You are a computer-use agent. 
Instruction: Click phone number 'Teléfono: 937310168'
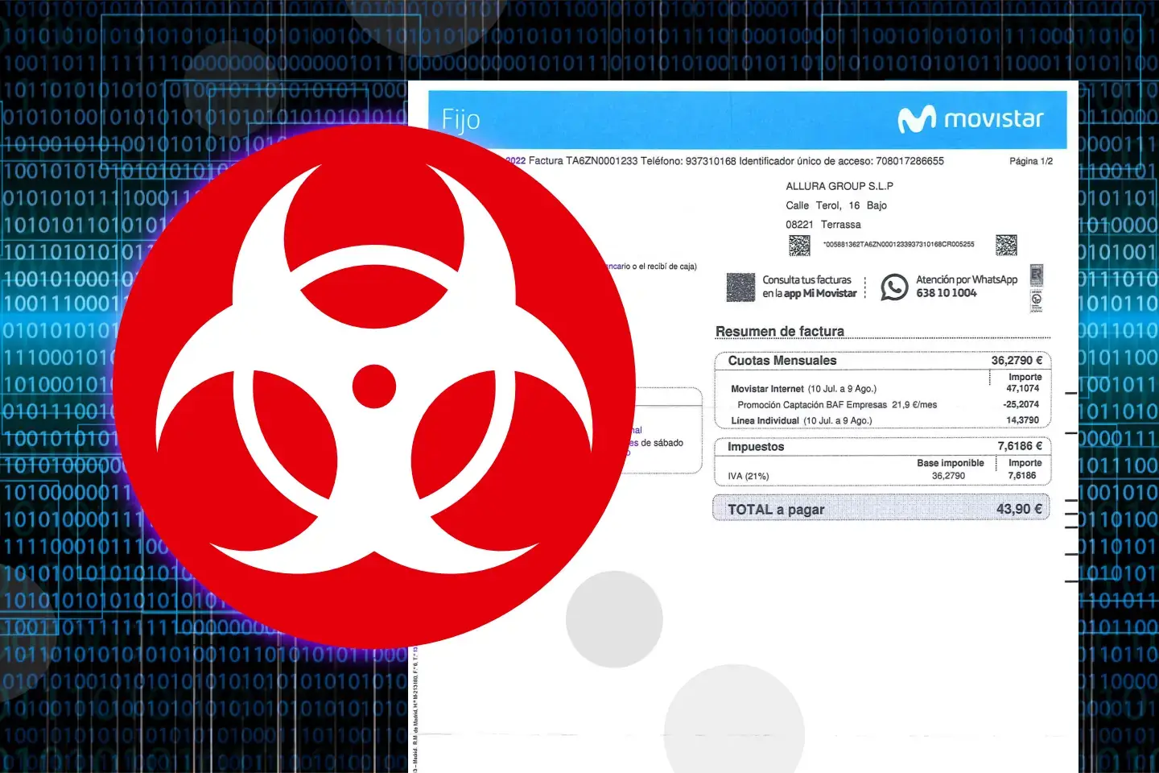point(688,161)
